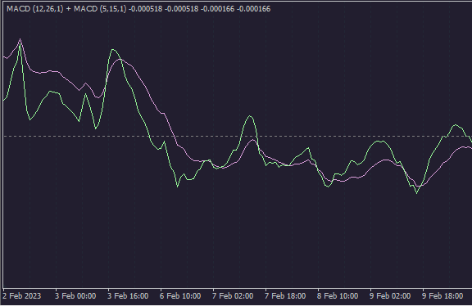Click the '2 Feb 2023' time axis label
Image resolution: width=472 pixels, height=306 pixels.
click(x=22, y=296)
